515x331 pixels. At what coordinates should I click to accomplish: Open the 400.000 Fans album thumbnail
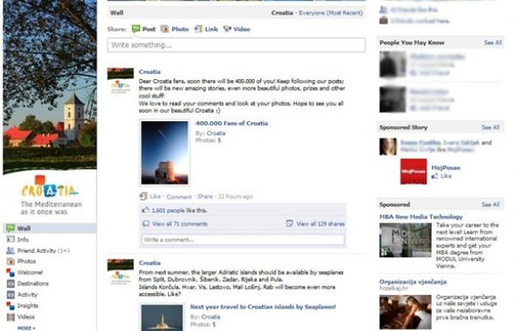(165, 153)
